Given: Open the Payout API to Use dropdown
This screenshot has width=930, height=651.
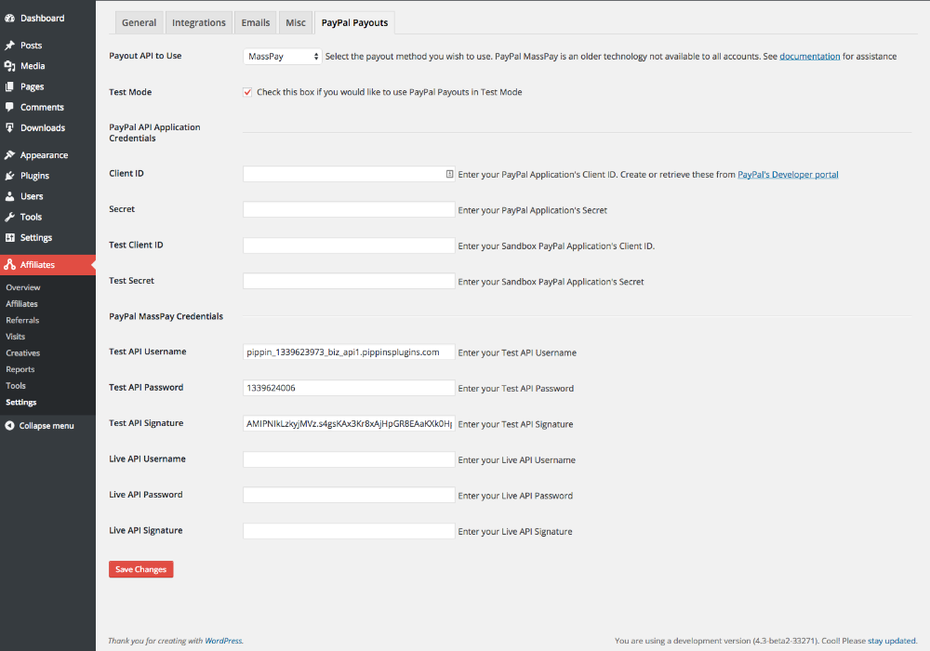Looking at the screenshot, I should click(x=283, y=57).
